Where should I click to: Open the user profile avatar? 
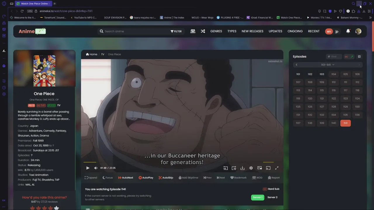tap(358, 31)
